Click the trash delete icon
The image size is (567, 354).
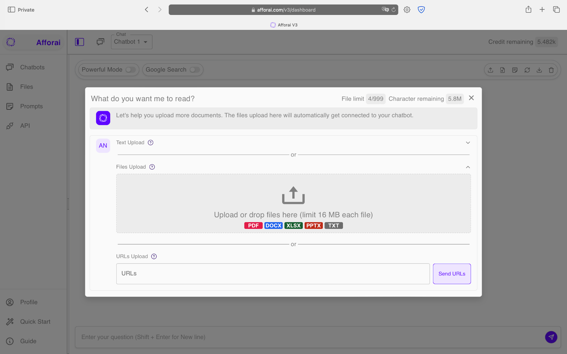pyautogui.click(x=551, y=70)
